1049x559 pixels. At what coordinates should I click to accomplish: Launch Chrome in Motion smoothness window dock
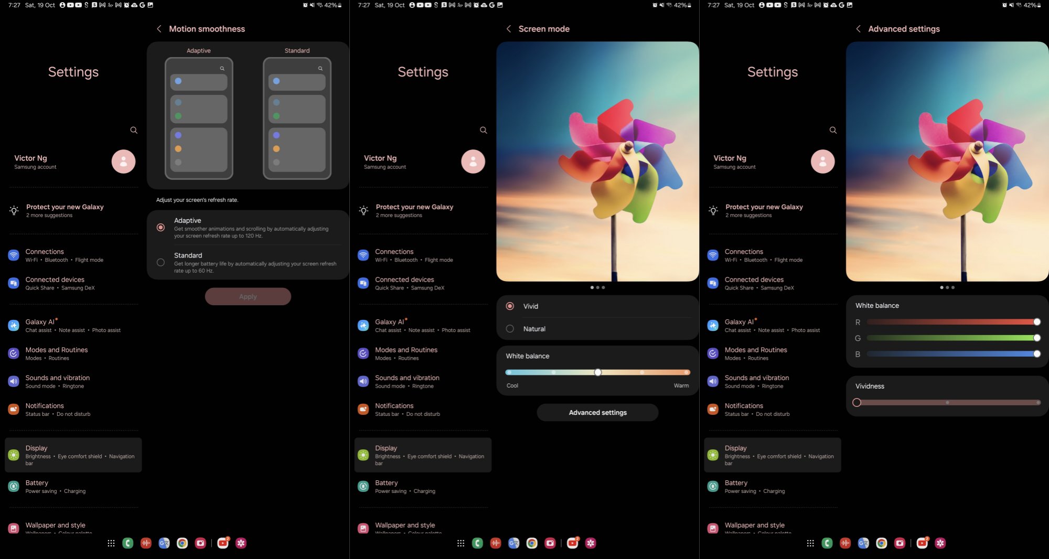point(182,543)
